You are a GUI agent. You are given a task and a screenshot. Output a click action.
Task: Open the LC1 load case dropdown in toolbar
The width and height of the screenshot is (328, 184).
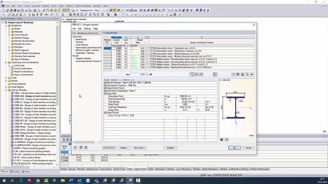[100, 10]
